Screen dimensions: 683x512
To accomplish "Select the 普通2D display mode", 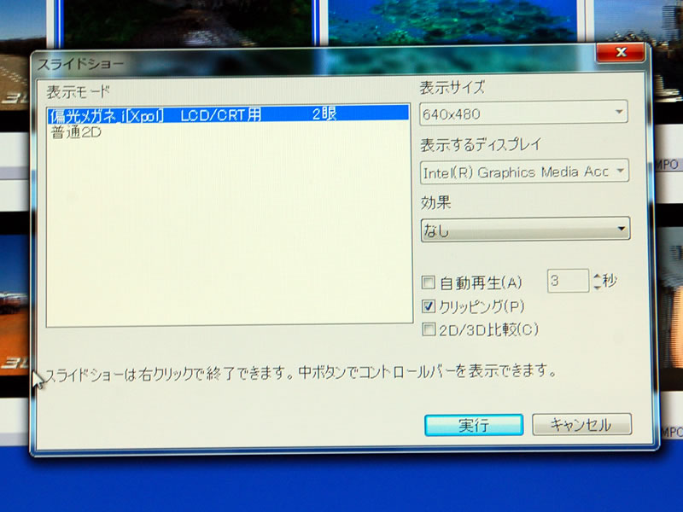I will (76, 132).
